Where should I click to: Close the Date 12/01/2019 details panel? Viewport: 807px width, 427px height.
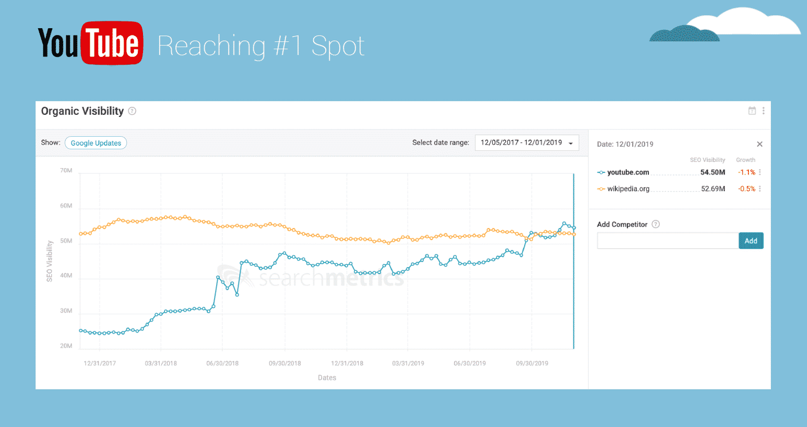(x=759, y=144)
